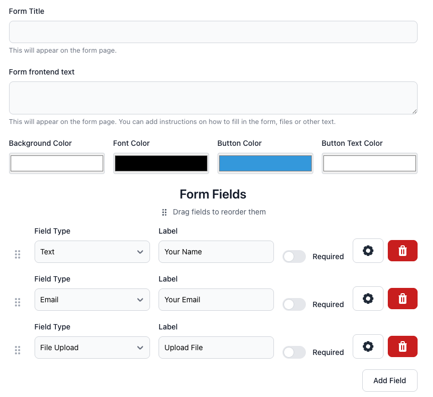Edit the Your Name label input
This screenshot has width=433, height=397.
pyautogui.click(x=216, y=252)
